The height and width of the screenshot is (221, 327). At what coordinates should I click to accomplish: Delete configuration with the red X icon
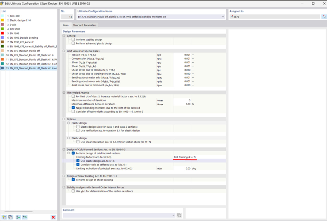coord(53,217)
